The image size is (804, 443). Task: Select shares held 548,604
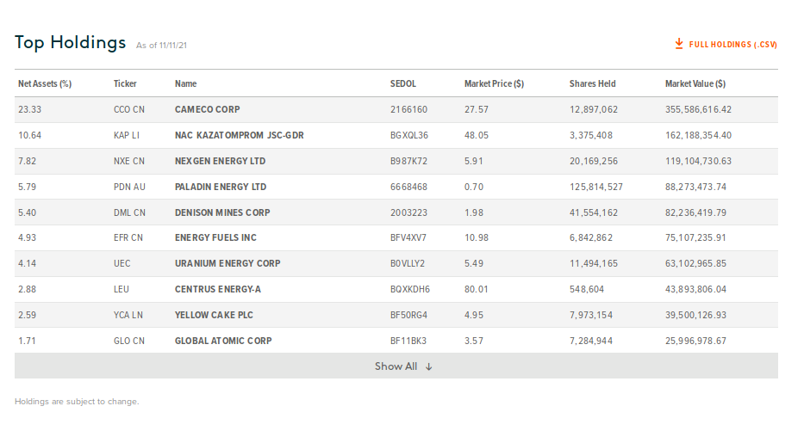[x=587, y=289]
